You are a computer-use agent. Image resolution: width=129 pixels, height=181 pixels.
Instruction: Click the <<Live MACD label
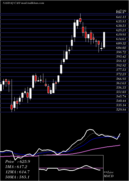click(x=109, y=174)
